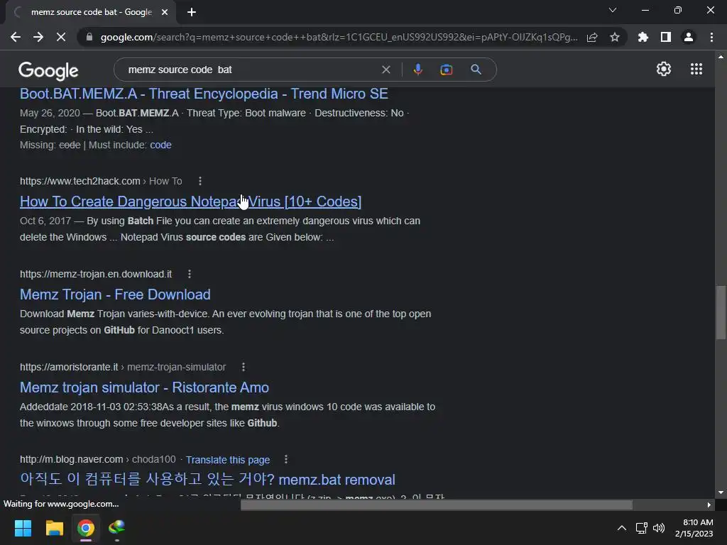Open Chrome profile avatar menu

tap(689, 37)
